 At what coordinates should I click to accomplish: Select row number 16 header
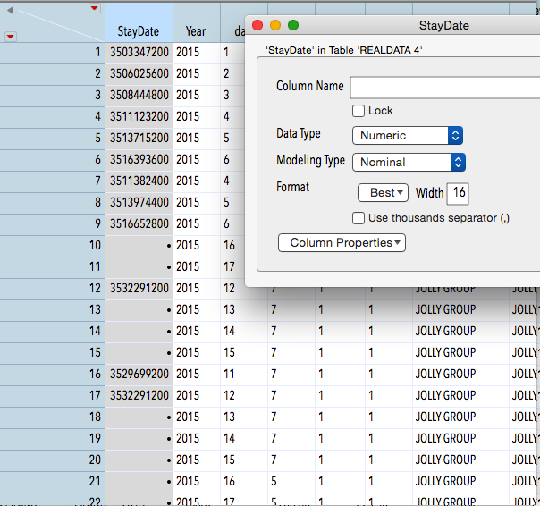click(x=53, y=374)
